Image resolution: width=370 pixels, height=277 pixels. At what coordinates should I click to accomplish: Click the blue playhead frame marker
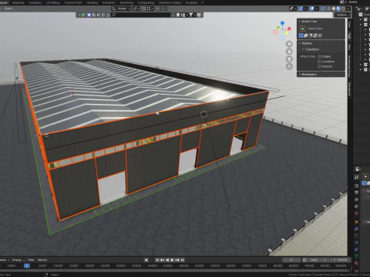tap(26, 265)
